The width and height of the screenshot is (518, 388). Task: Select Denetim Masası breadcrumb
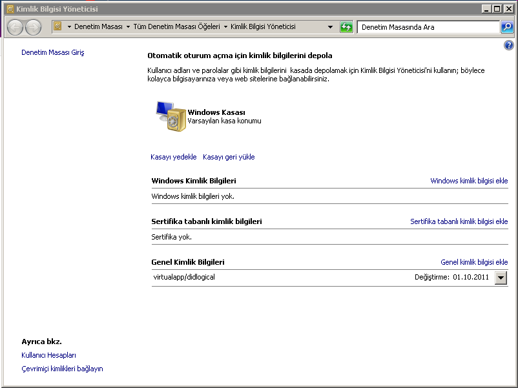coord(98,26)
